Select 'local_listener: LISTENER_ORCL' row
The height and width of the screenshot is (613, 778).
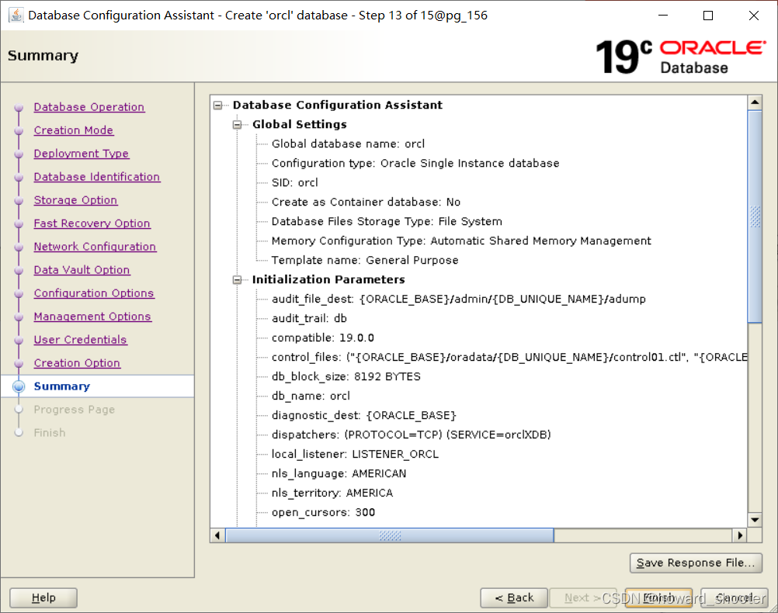[355, 454]
